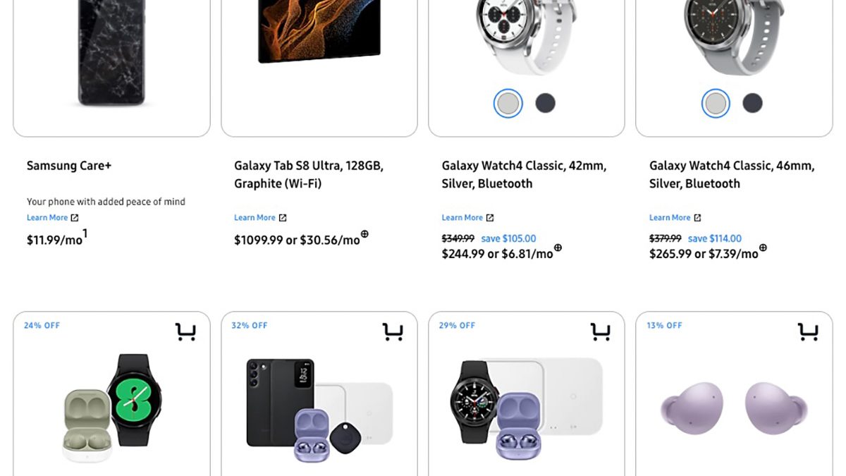846x476 pixels.
Task: Click the cracked phone Samsung Care+ image
Action: coord(111,53)
